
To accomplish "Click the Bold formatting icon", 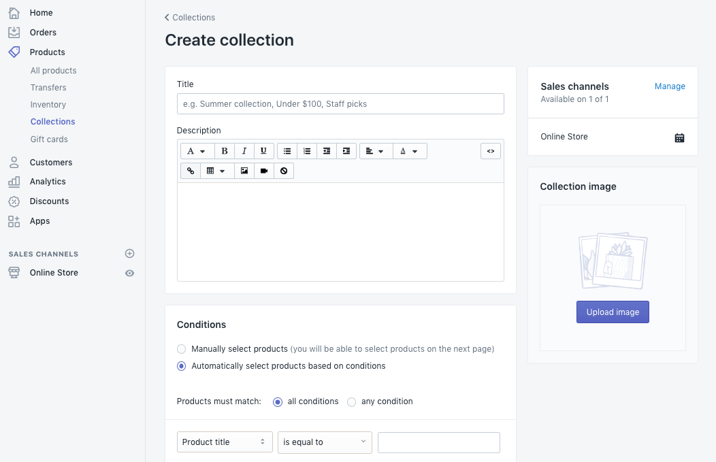I will pyautogui.click(x=225, y=151).
